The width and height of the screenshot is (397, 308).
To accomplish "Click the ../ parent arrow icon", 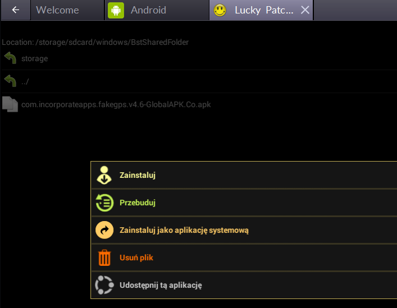I will point(10,81).
